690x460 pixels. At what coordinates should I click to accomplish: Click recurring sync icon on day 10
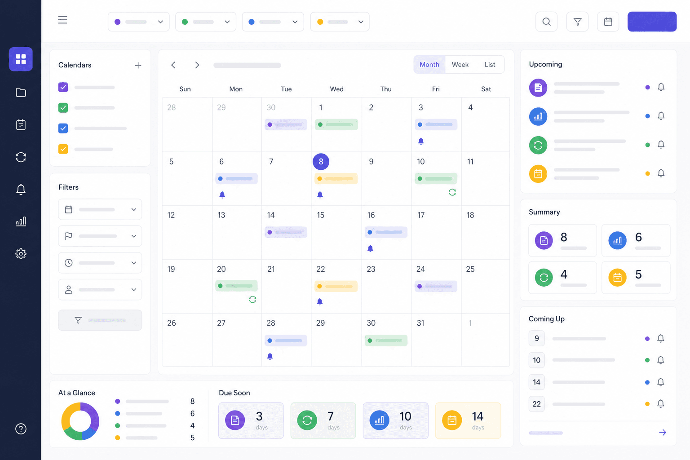[452, 192]
